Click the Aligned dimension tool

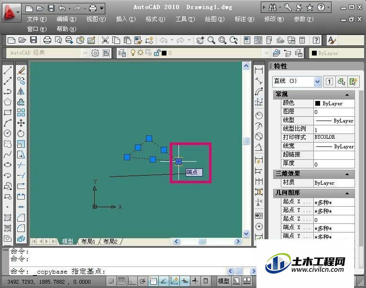(259, 81)
